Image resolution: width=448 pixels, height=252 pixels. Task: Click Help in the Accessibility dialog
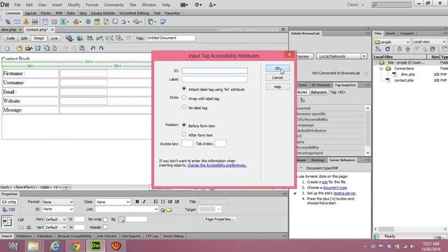(277, 87)
